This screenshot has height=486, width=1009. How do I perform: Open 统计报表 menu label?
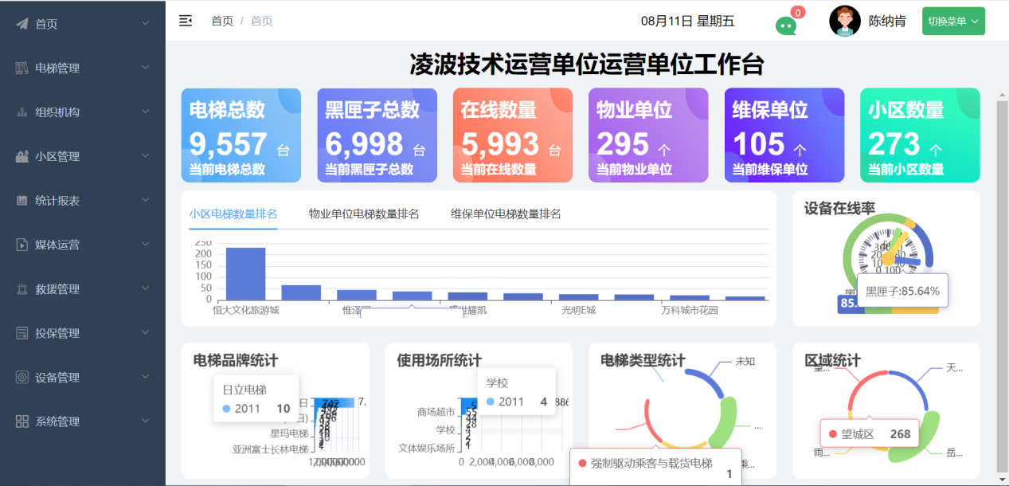point(57,201)
